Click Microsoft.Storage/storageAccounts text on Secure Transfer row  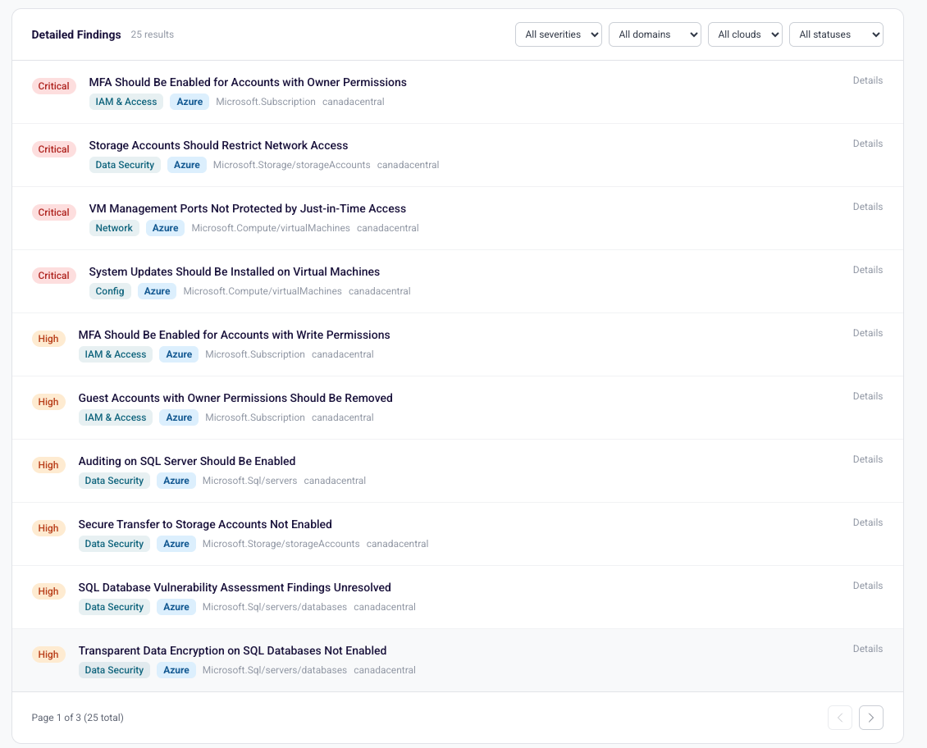point(281,544)
